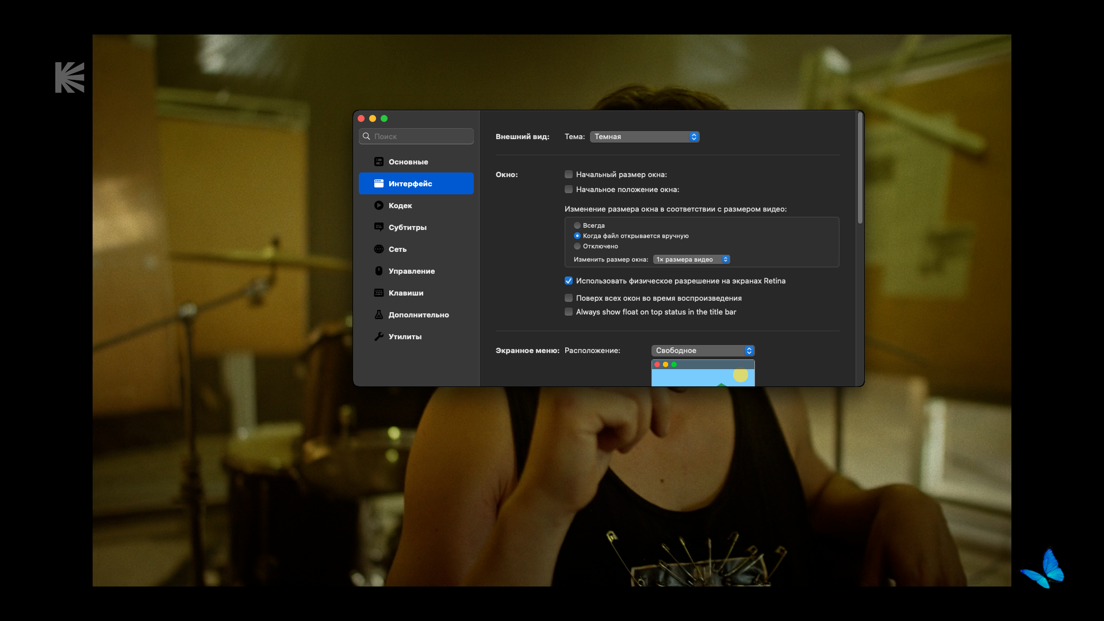Select the Отключено radio option
Screen dimensions: 1104x621
pyautogui.click(x=577, y=246)
